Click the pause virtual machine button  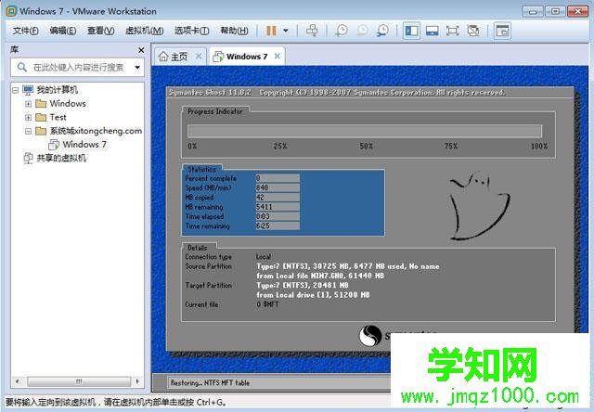click(x=271, y=31)
